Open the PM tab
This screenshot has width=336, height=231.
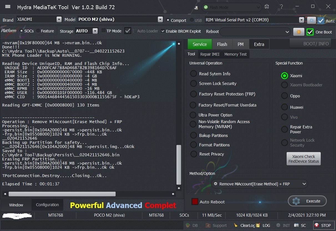click(241, 44)
